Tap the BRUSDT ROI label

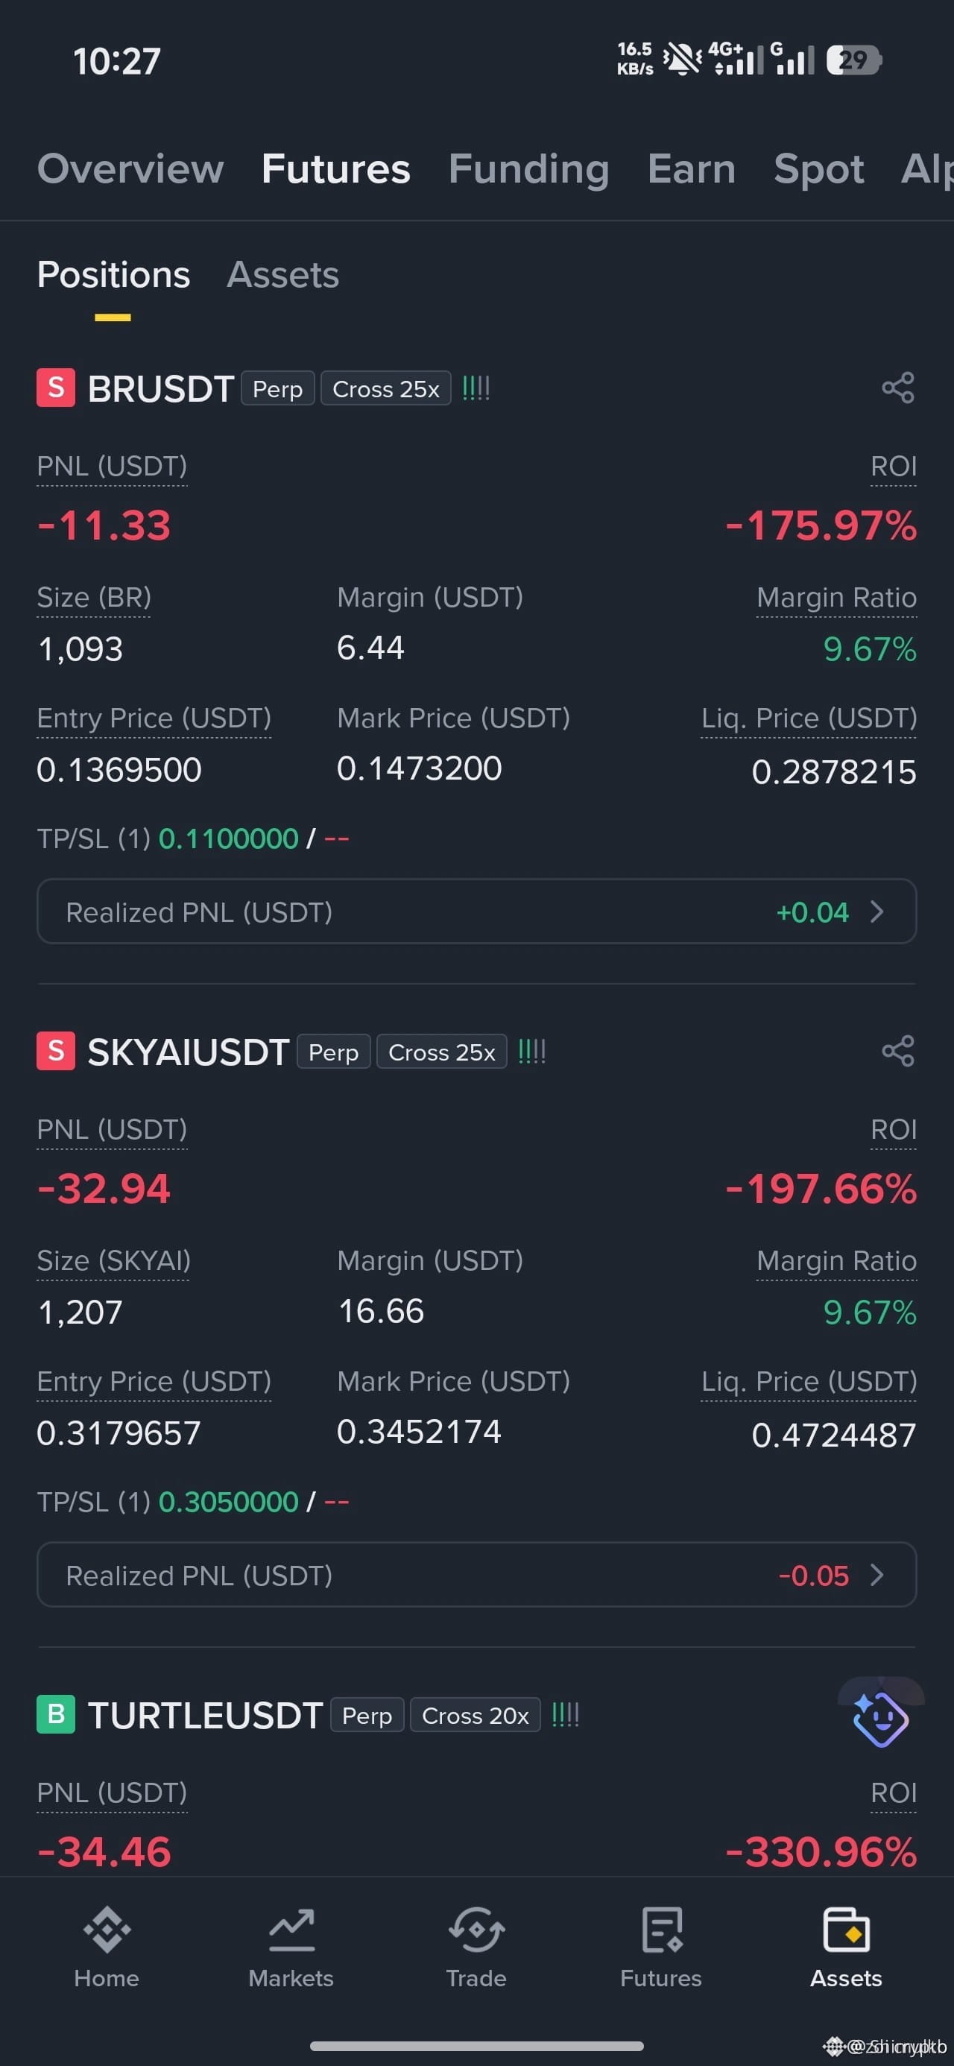point(893,467)
